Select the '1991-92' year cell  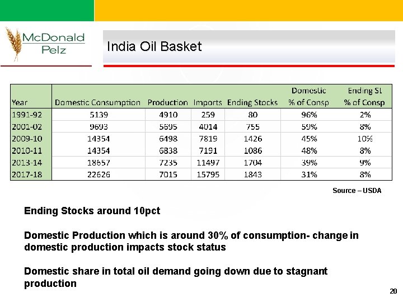(27, 115)
